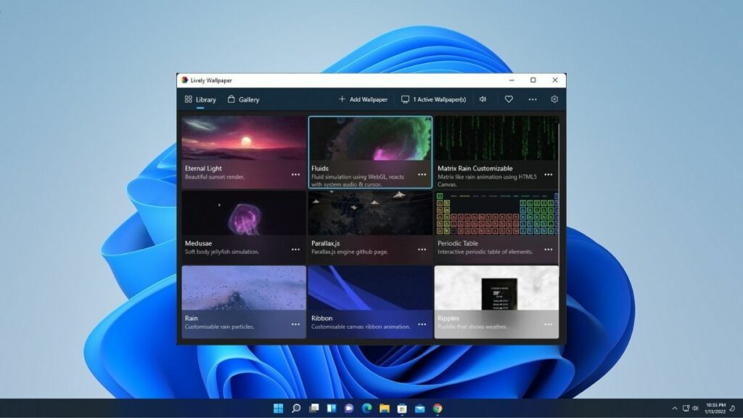This screenshot has height=418, width=743.
Task: Select the Ripples wallpaper thumbnail
Action: [496, 288]
